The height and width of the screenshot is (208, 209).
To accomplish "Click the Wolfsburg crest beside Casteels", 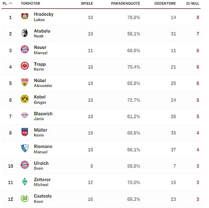I will pyautogui.click(x=25, y=198).
